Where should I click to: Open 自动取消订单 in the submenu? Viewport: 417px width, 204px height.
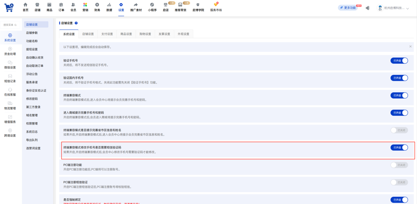(35, 66)
